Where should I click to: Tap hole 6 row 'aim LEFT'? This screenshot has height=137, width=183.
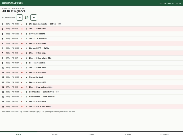pos(91,48)
